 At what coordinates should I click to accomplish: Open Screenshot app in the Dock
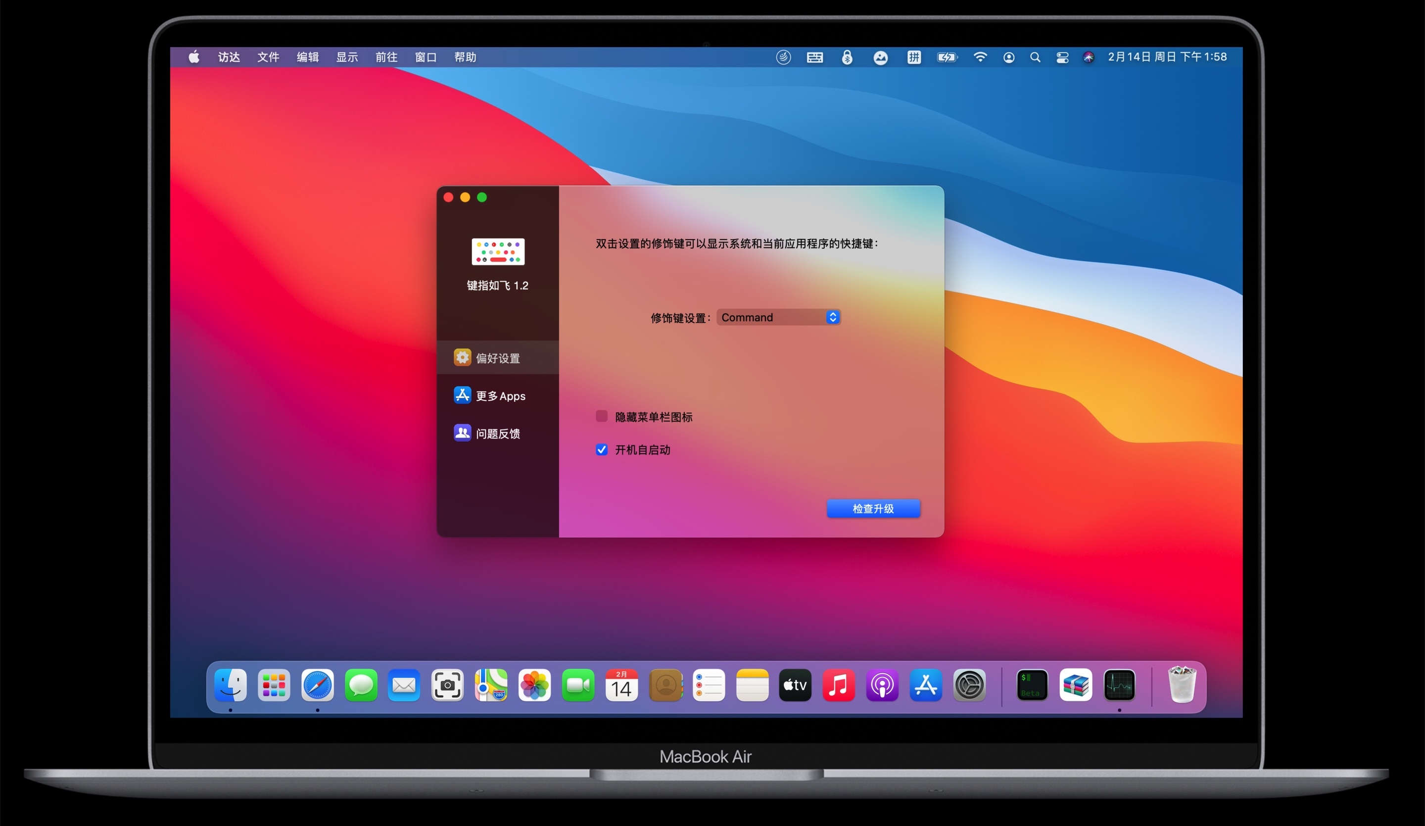coord(447,685)
